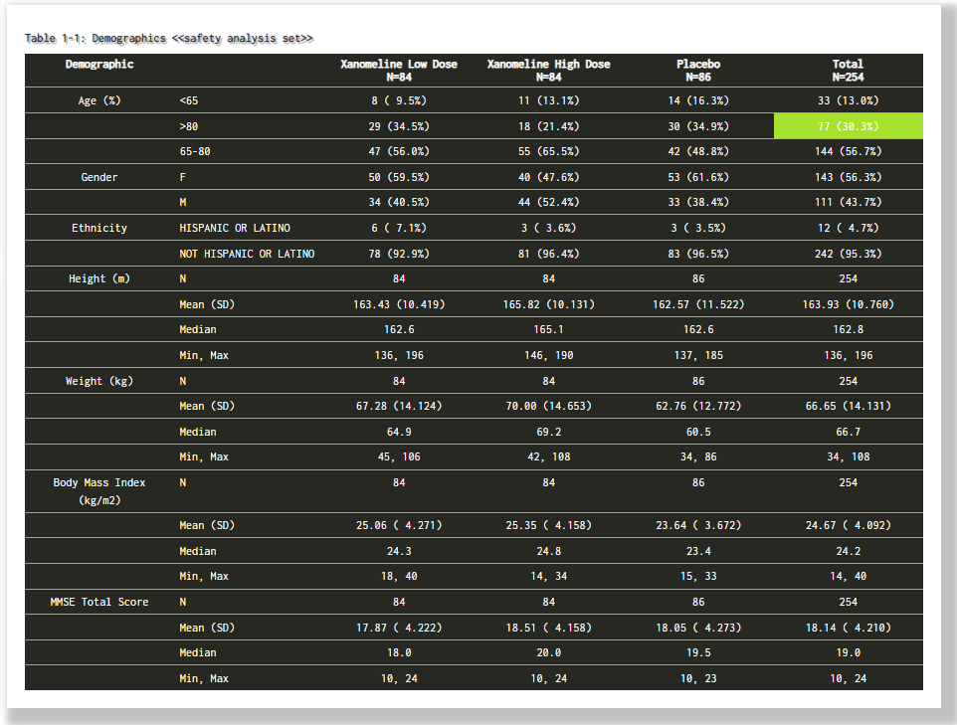Click the value '29 (34.5%)'
957x725 pixels.
[399, 126]
